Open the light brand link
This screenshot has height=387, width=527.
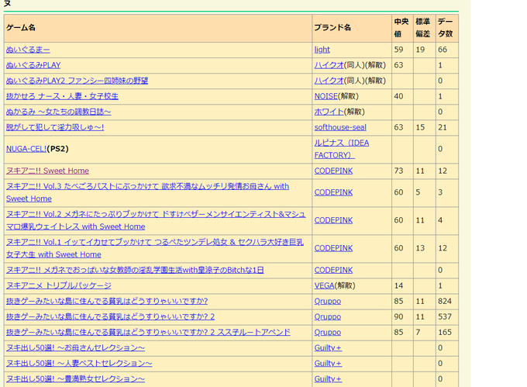pos(322,50)
